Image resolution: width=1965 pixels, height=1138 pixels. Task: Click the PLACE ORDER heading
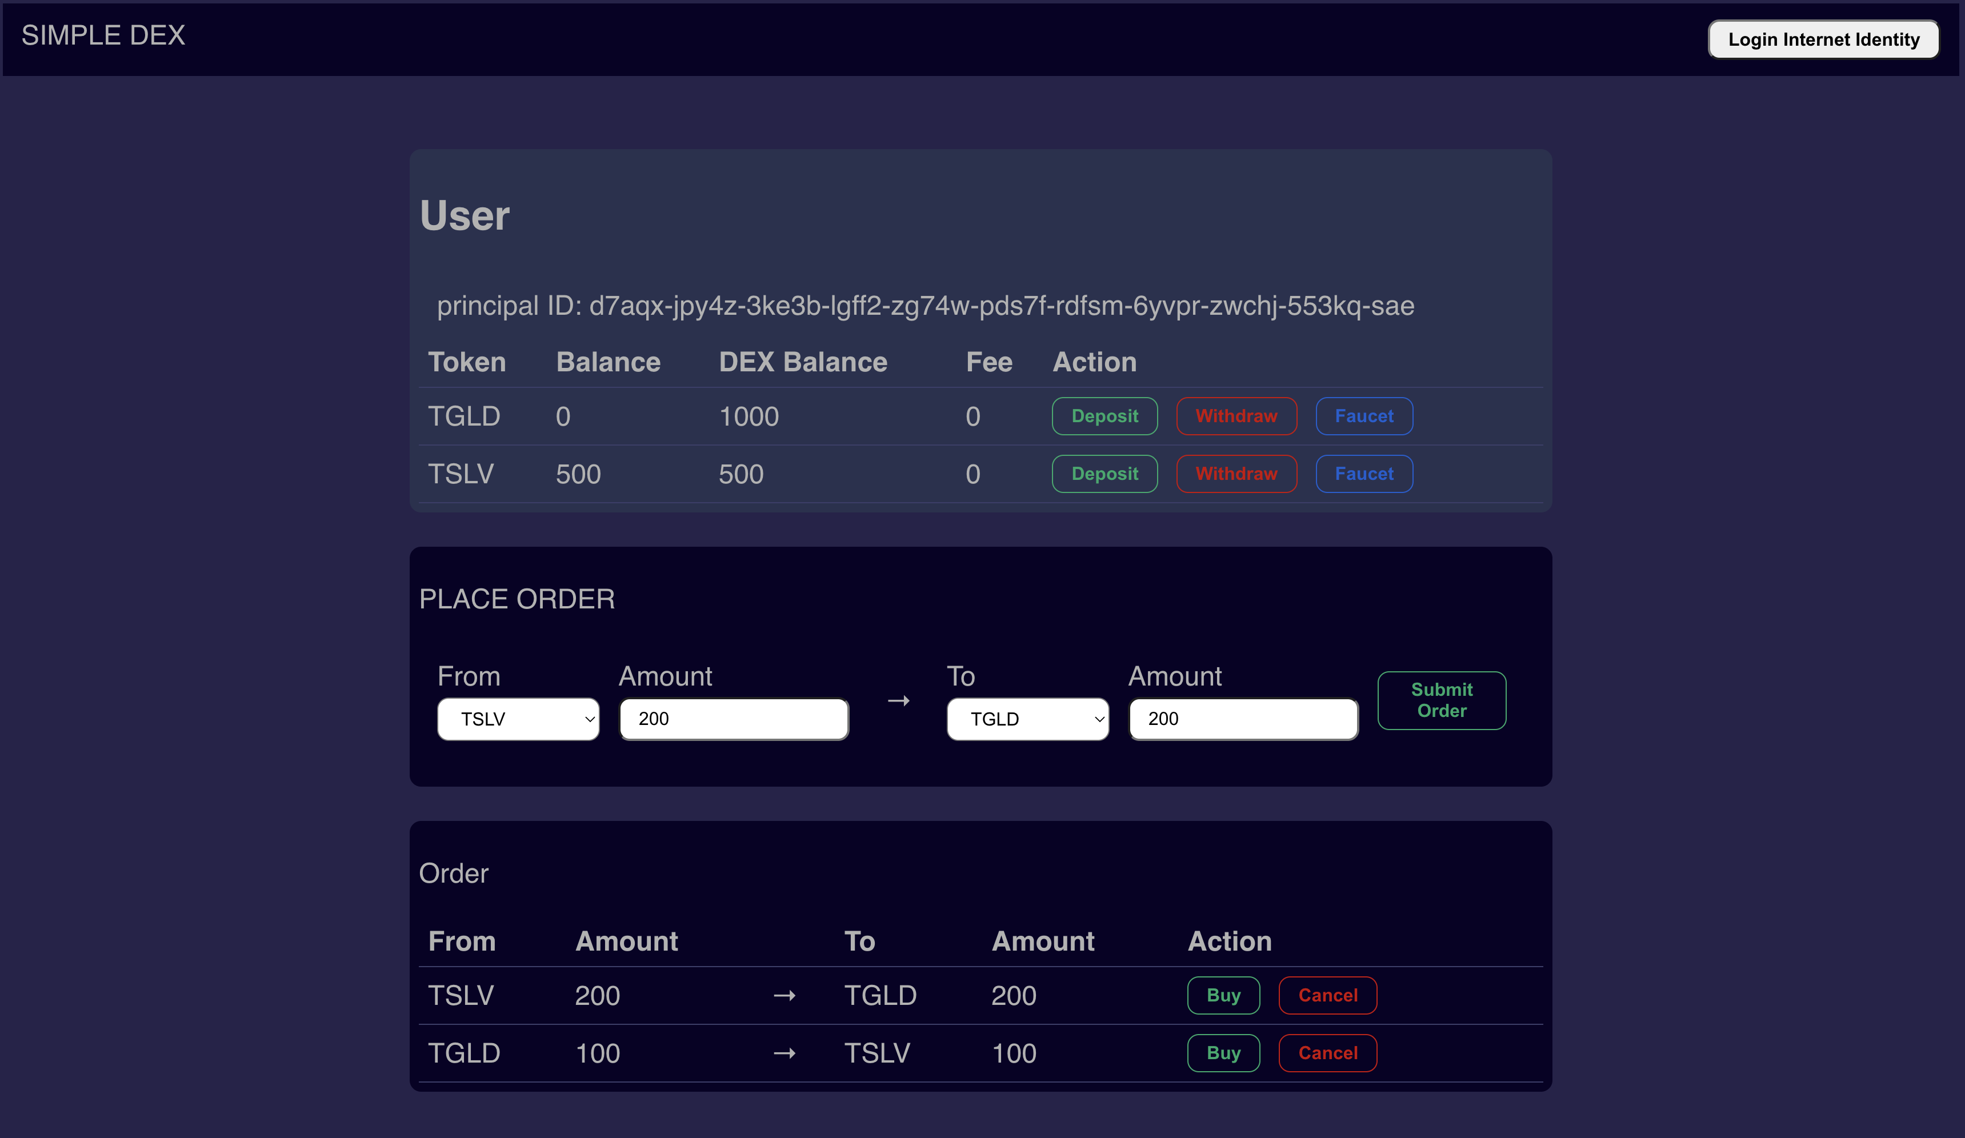(517, 599)
